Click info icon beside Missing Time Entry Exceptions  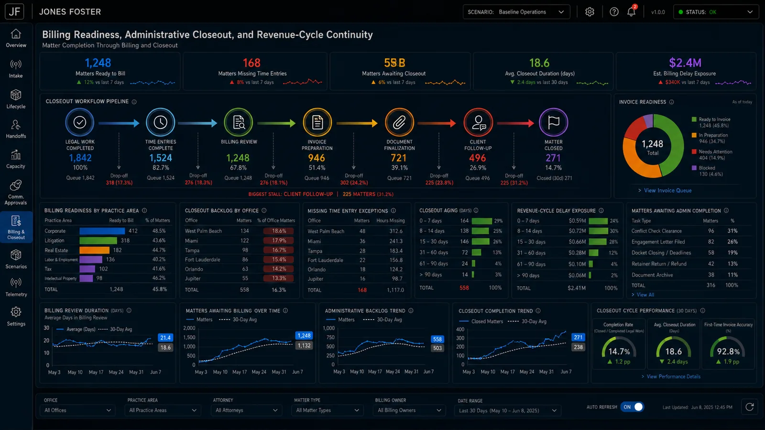tap(393, 211)
